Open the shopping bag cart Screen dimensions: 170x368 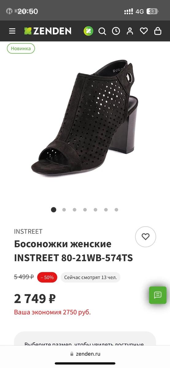[158, 31]
